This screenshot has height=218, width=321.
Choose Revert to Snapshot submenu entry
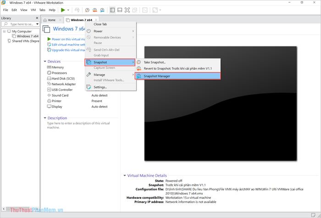coord(178,68)
